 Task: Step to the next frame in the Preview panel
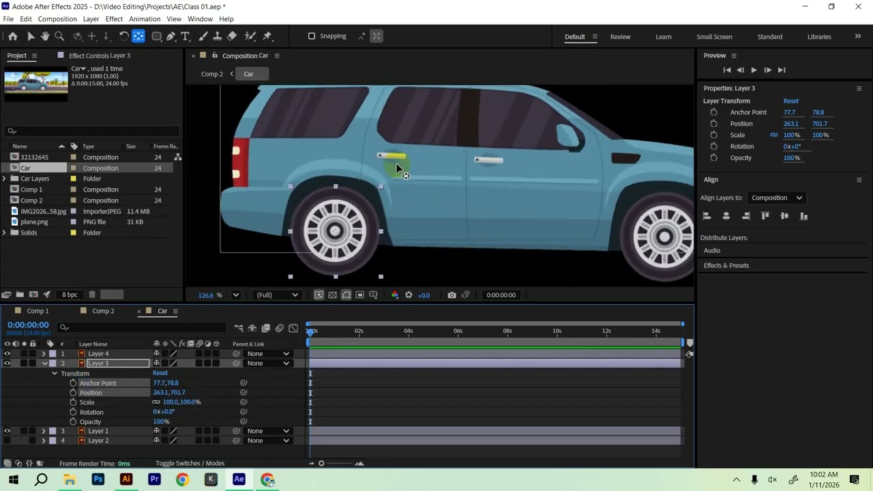767,70
